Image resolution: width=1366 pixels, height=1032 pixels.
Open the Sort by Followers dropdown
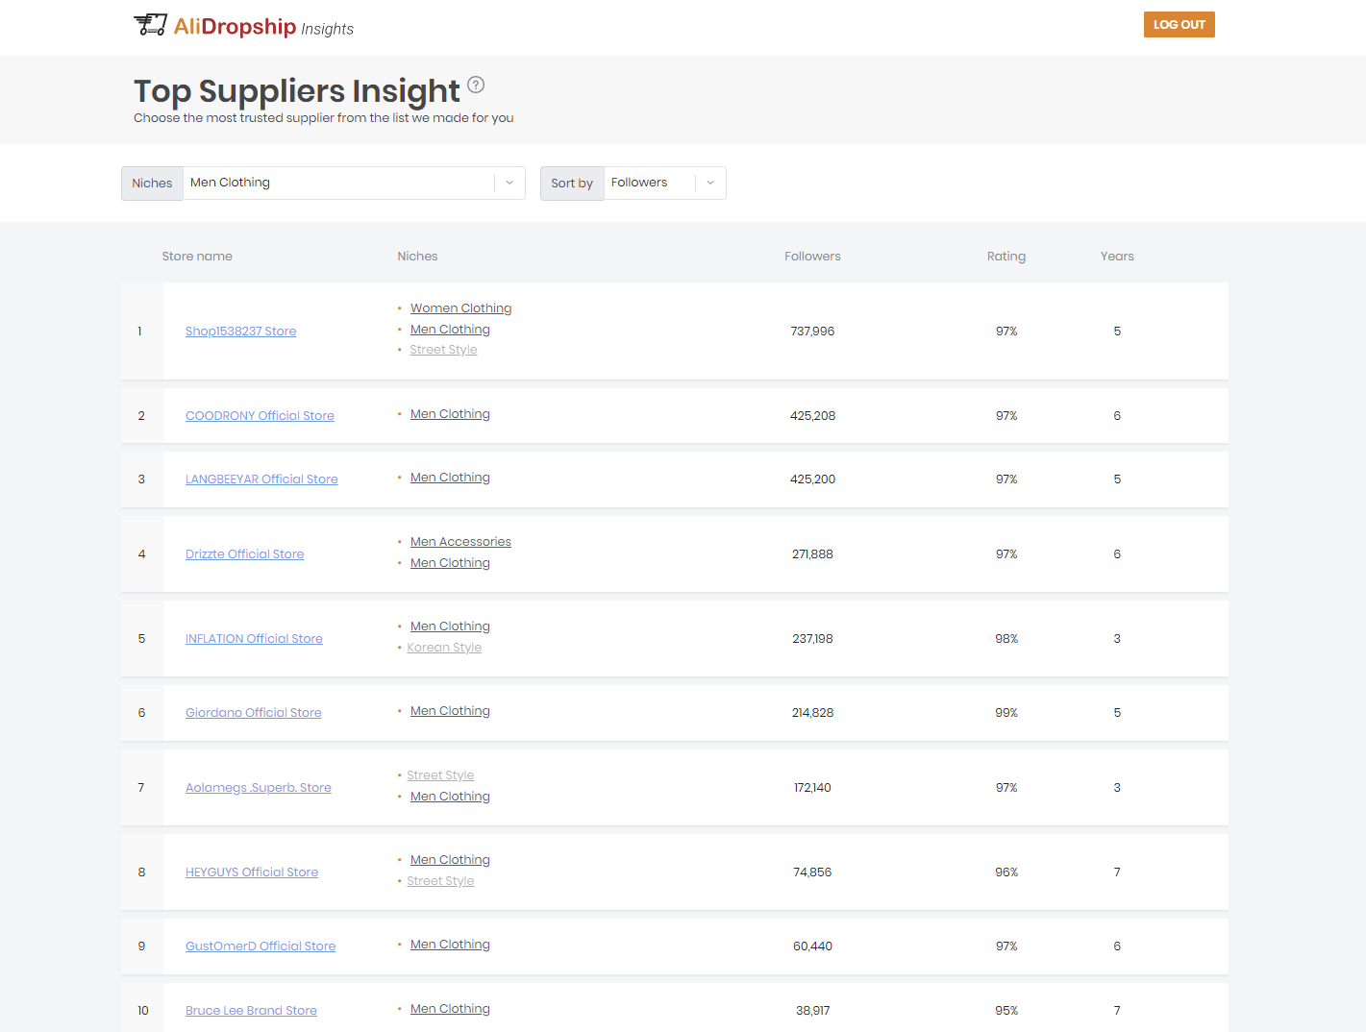664,183
